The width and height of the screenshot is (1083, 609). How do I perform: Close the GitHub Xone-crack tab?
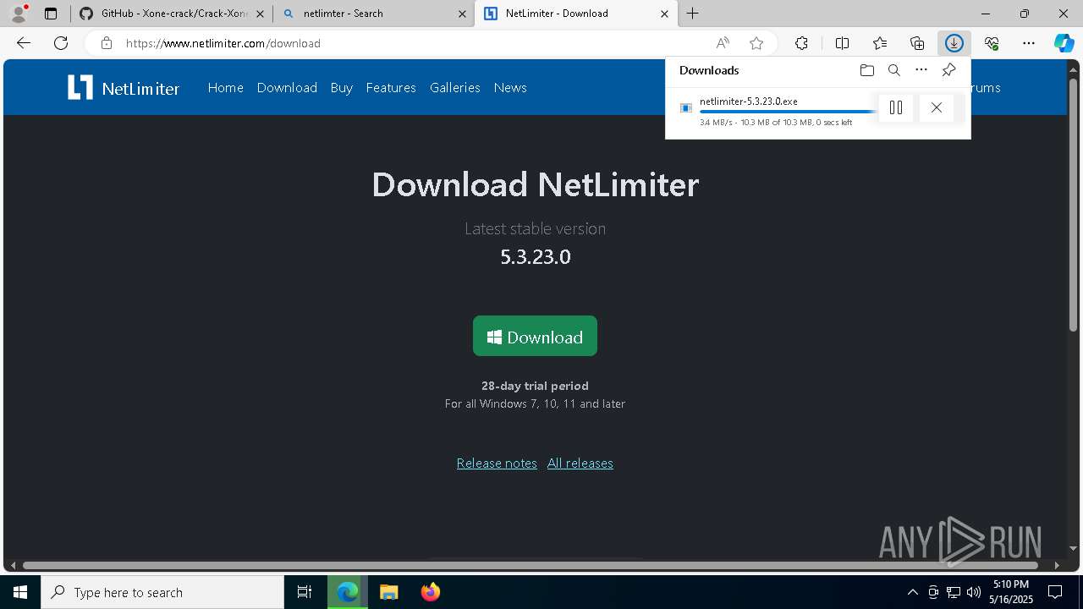coord(260,14)
